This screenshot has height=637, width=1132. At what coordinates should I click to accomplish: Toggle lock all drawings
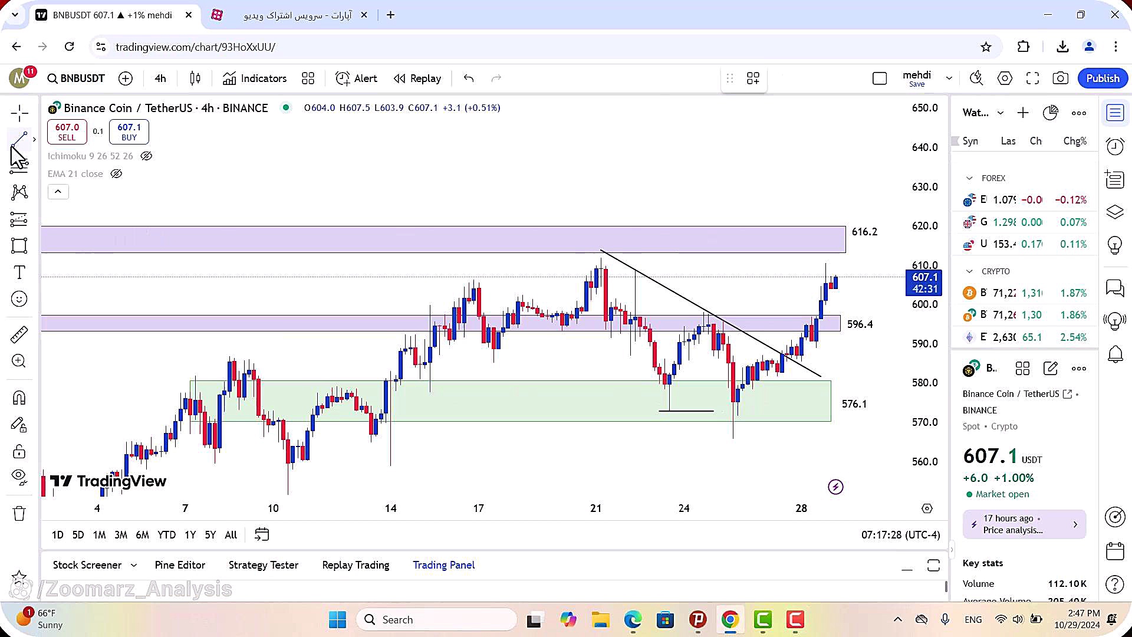(19, 452)
